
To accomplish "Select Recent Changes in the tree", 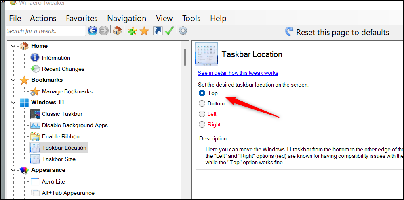I will pyautogui.click(x=63, y=69).
